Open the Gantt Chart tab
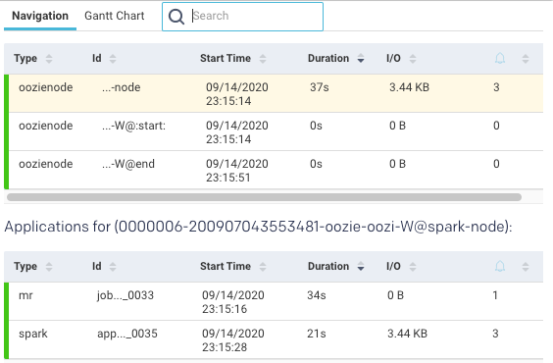553x363 pixels. coord(115,16)
